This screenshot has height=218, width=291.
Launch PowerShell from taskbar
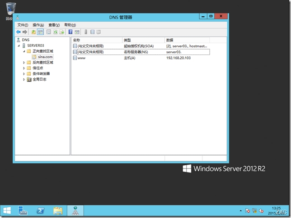coord(40,211)
